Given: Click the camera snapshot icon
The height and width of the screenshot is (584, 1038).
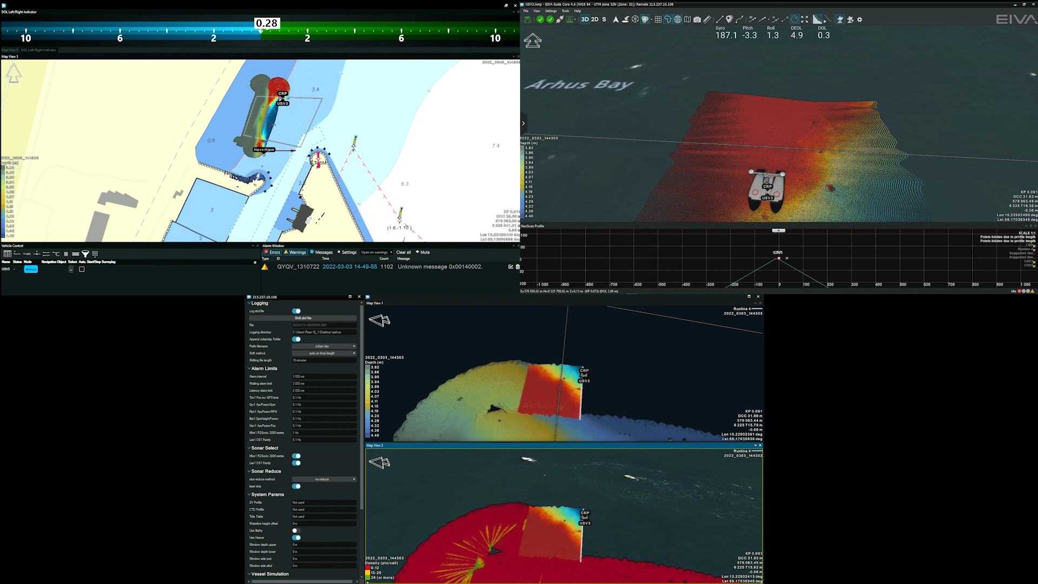Looking at the screenshot, I should [x=697, y=19].
